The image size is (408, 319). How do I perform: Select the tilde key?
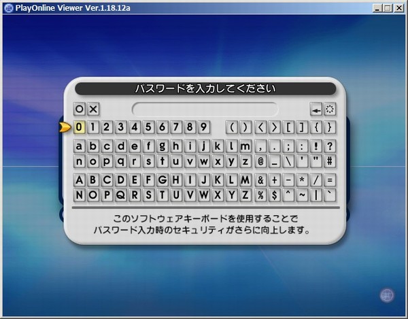(x=302, y=195)
